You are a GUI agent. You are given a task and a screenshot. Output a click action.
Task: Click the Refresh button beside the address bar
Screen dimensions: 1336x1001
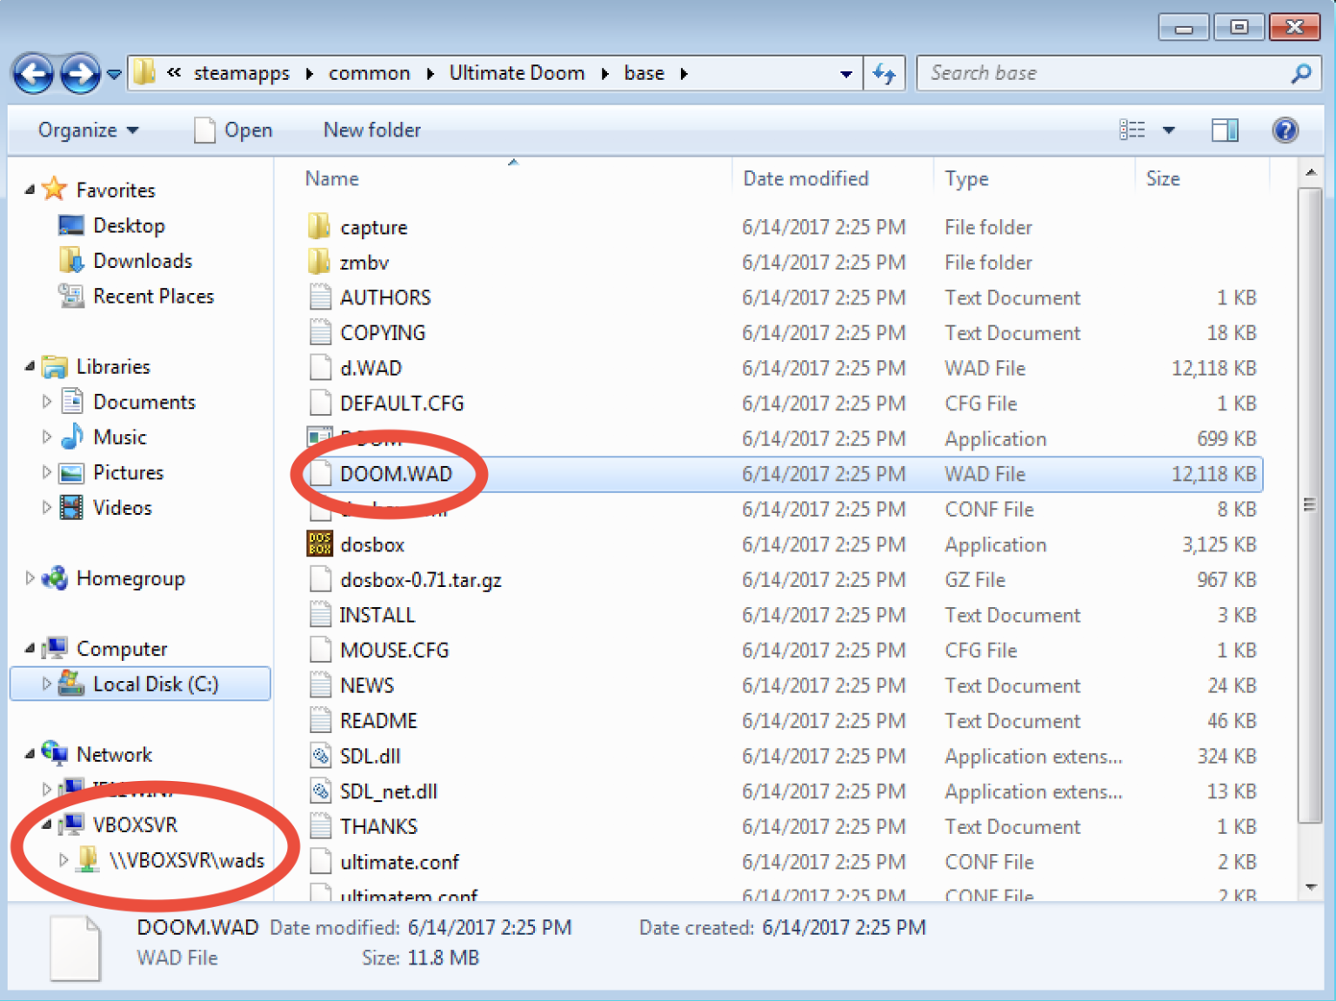click(x=885, y=74)
